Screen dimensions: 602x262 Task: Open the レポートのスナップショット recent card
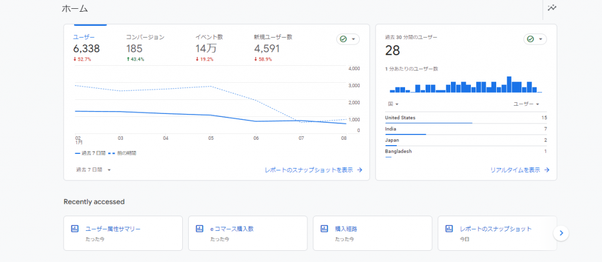(x=497, y=233)
